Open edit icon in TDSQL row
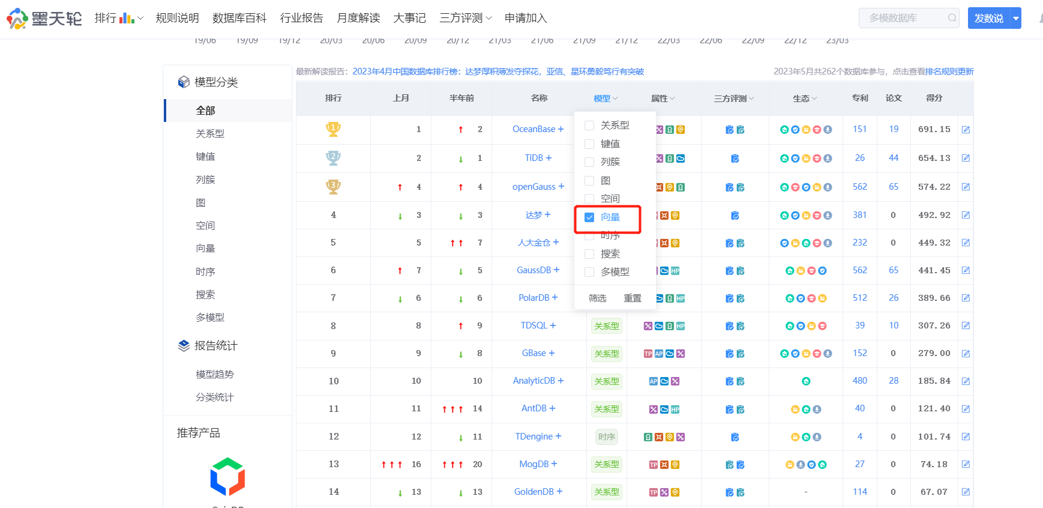 966,326
